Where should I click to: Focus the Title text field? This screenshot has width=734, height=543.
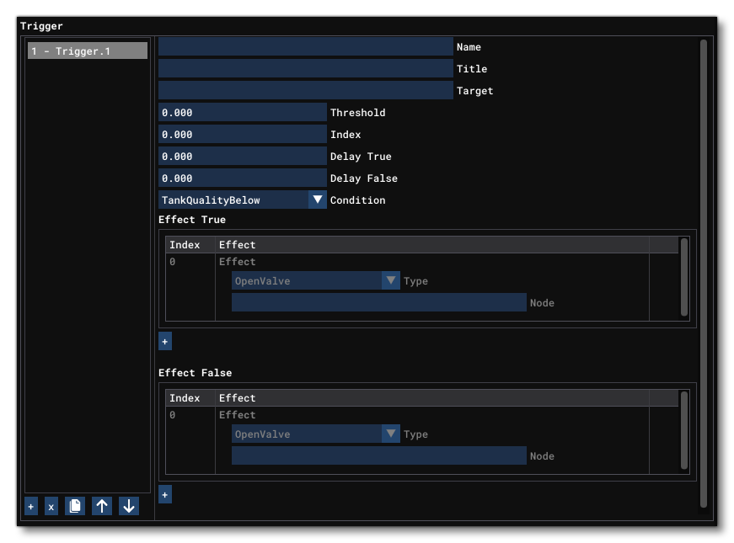pos(305,69)
